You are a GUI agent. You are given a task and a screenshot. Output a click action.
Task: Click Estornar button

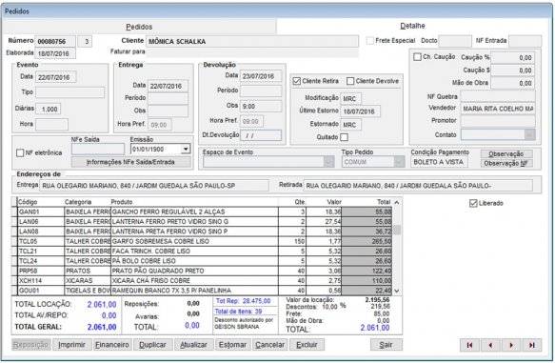[232, 345]
